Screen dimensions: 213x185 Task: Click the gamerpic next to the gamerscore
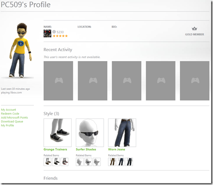point(47,34)
